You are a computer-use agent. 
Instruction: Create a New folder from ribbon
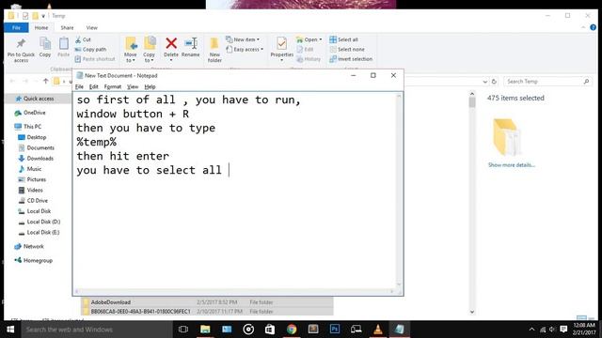point(214,50)
